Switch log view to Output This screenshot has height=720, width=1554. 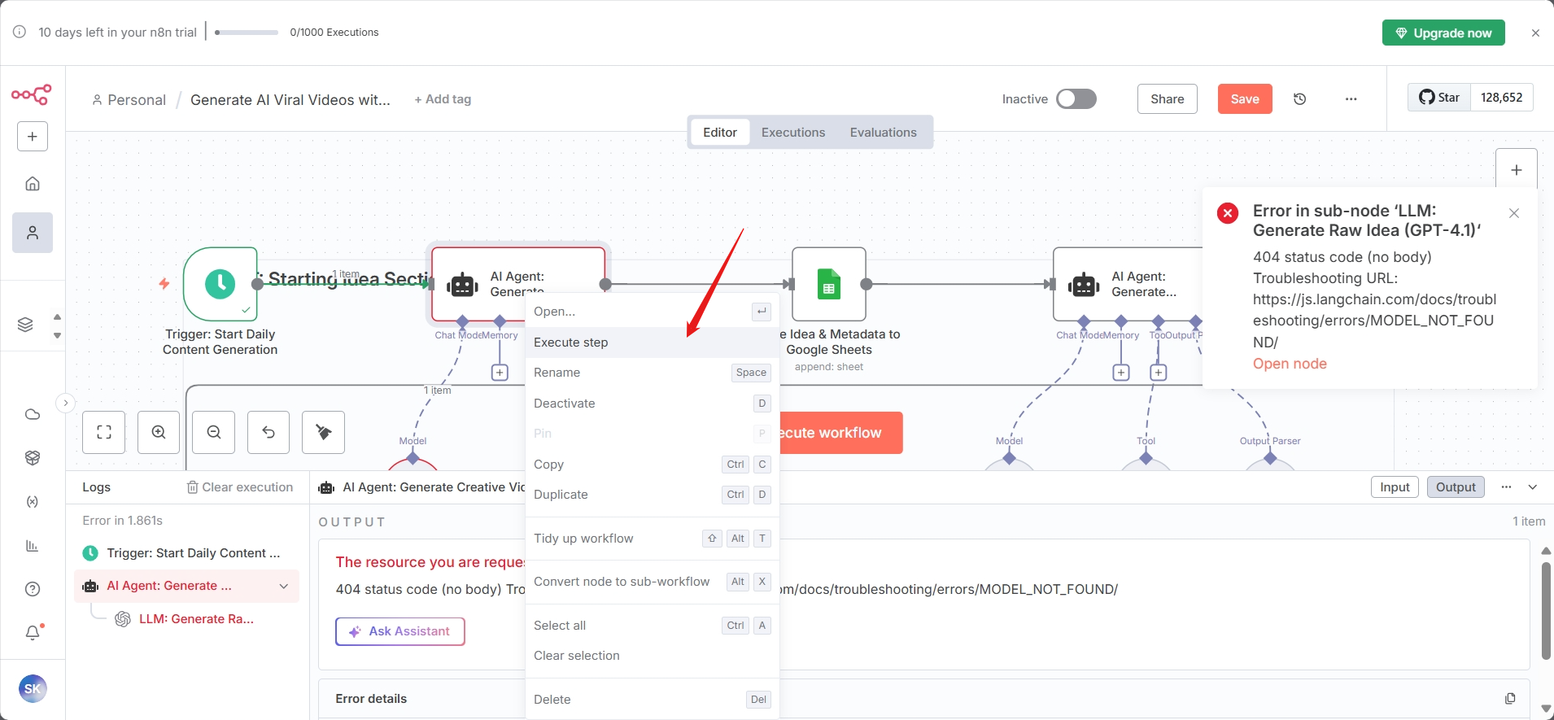click(x=1456, y=487)
